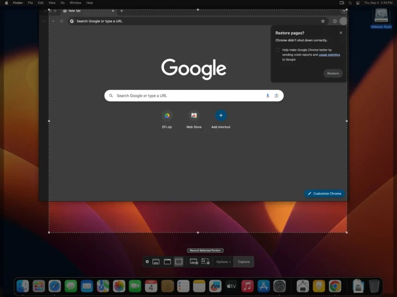The width and height of the screenshot is (397, 297).
Task: Check the send crash reports checkbox
Action: [277, 50]
